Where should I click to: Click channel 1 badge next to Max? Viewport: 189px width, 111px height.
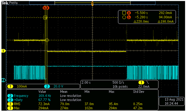[x=10, y=108]
